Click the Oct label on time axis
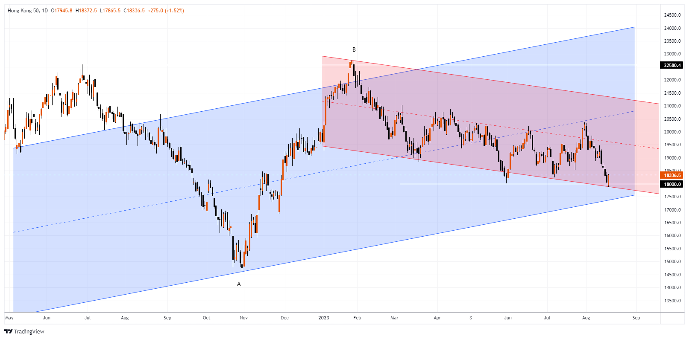 coord(206,318)
